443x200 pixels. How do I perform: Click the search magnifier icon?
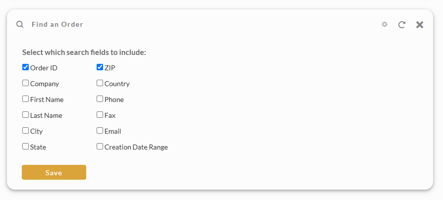coord(20,24)
